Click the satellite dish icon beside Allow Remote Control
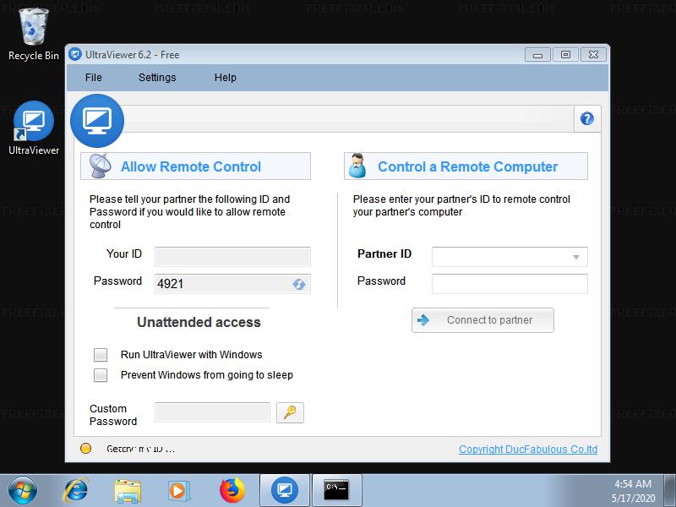The width and height of the screenshot is (676, 507). (101, 166)
